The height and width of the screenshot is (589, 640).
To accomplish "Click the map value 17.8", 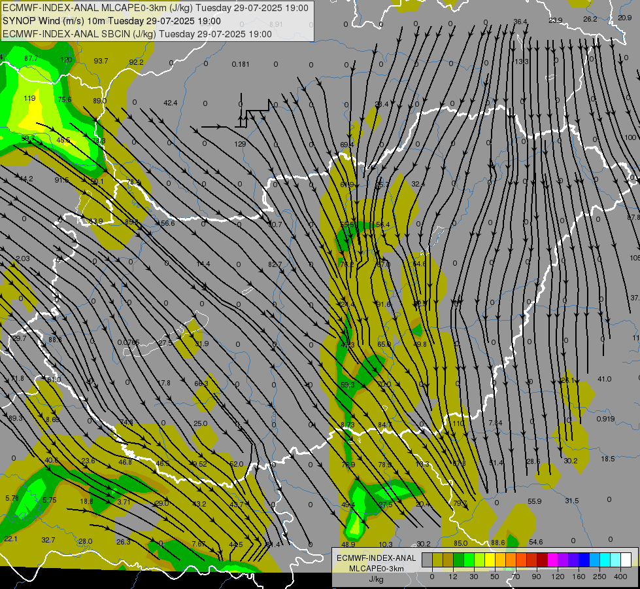I will point(163,383).
